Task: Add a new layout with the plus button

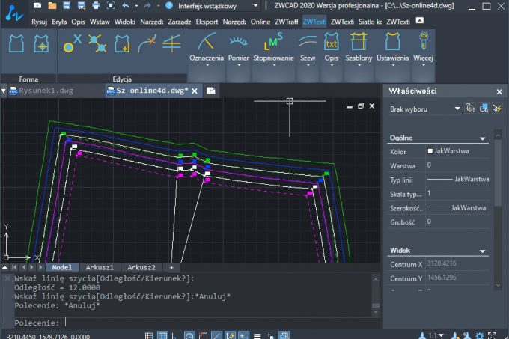Action: tap(171, 267)
